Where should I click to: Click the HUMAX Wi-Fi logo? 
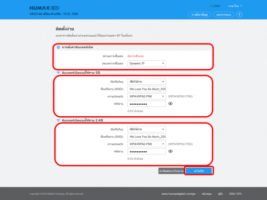tap(44, 8)
